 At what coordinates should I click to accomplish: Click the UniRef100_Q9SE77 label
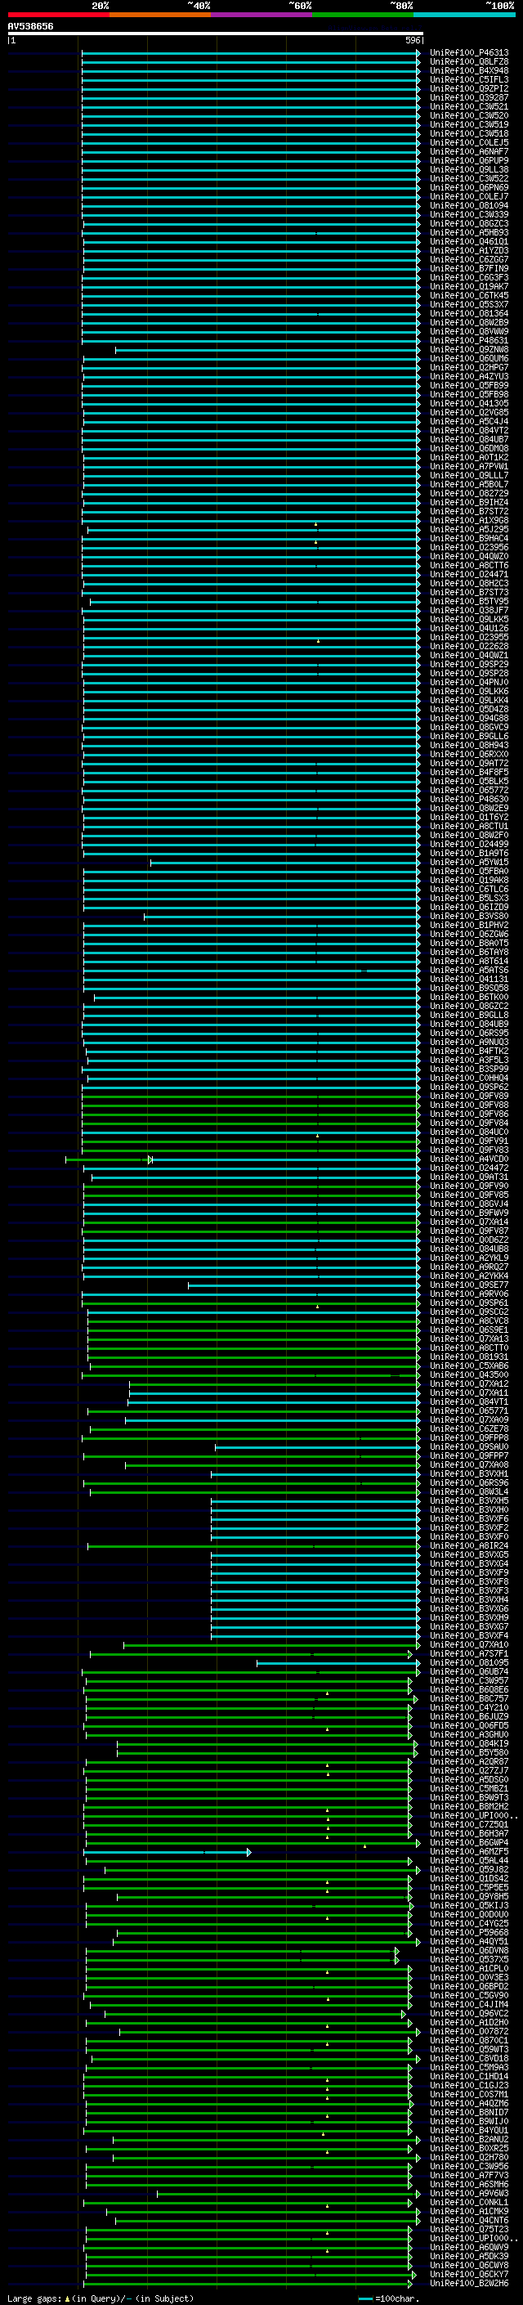point(469,1285)
